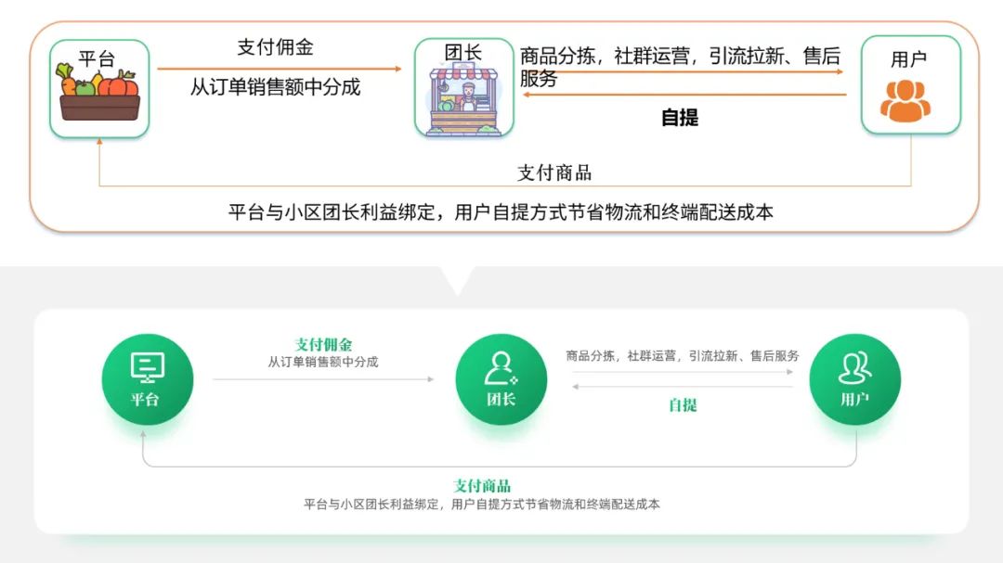
Task: Select the top black '支付商品' label
Action: pos(554,173)
